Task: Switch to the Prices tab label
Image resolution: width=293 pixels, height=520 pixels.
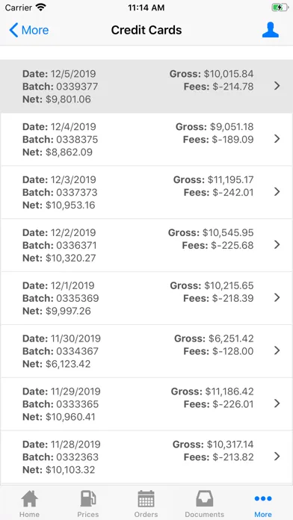Action: tap(88, 514)
